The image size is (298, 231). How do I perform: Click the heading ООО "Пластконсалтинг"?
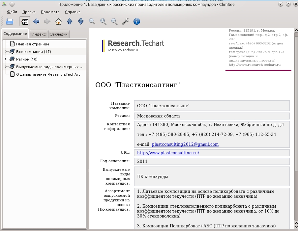[137, 85]
